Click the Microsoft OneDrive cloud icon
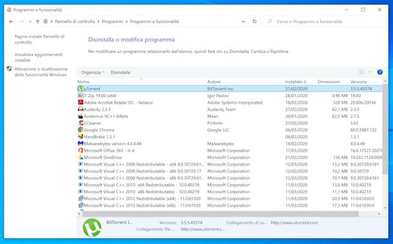Image resolution: width=393 pixels, height=244 pixels. (x=81, y=157)
